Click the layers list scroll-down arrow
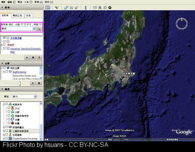 (x=41, y=139)
